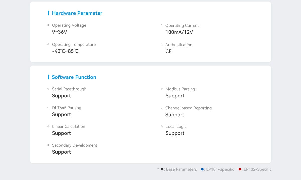Click the 100mA/12V current value

(x=179, y=32)
